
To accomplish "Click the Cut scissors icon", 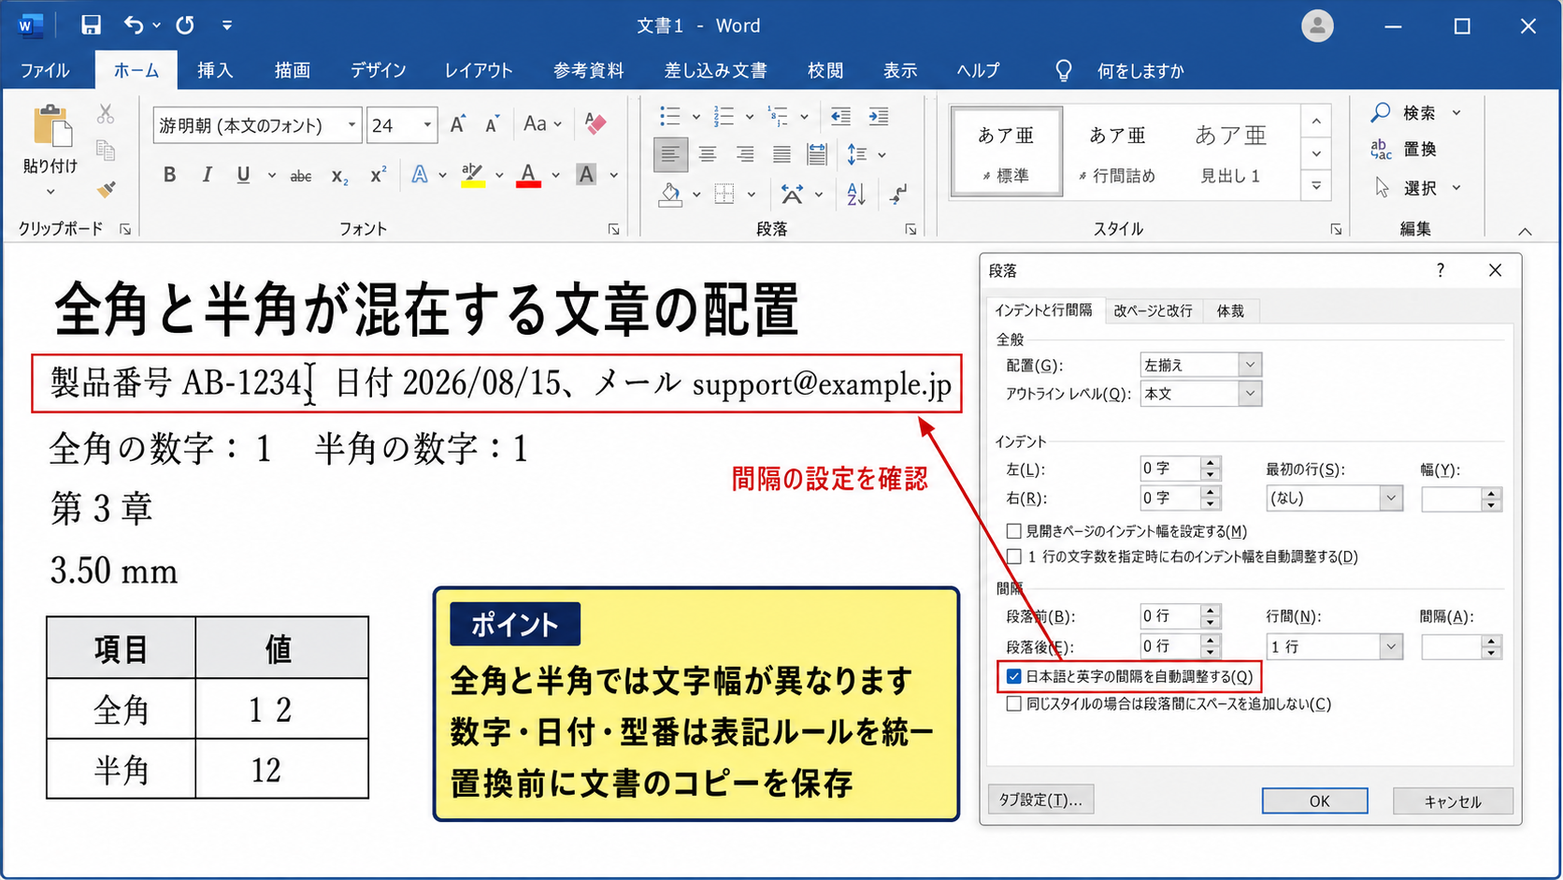I will (106, 114).
